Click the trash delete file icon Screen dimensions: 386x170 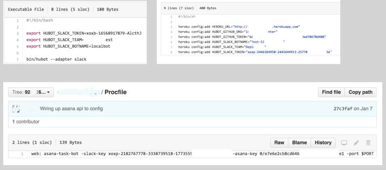pyautogui.click(x=368, y=143)
